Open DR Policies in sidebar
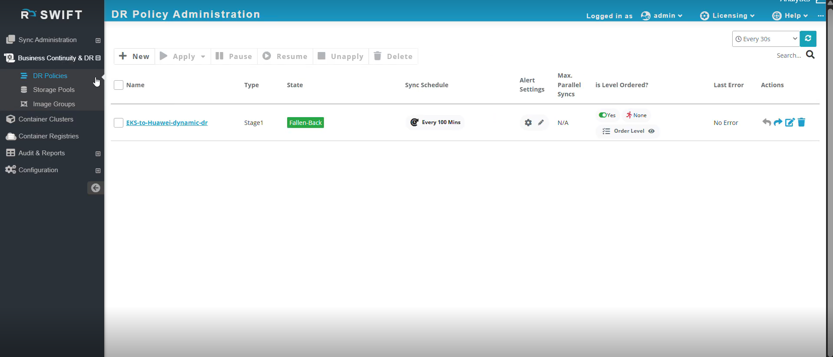This screenshot has height=357, width=833. click(50, 75)
